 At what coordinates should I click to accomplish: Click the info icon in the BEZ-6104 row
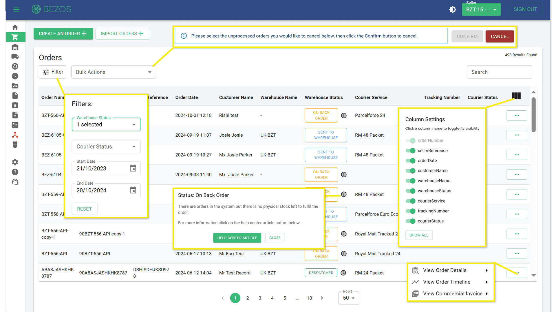tap(344, 174)
